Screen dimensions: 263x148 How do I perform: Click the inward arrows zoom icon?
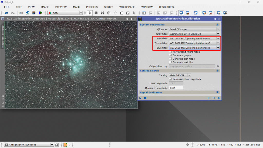coord(102,13)
